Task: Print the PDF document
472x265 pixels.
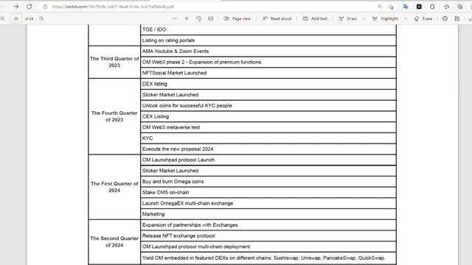Action: click(x=445, y=18)
